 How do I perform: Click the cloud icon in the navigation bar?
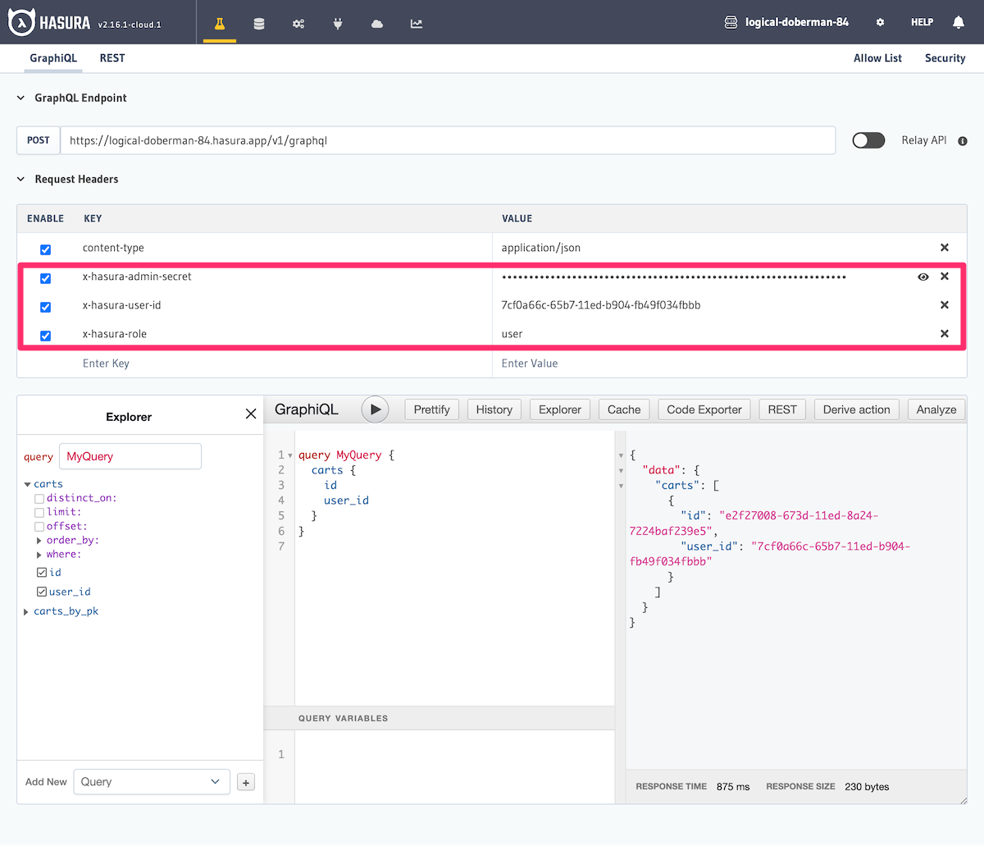[376, 22]
